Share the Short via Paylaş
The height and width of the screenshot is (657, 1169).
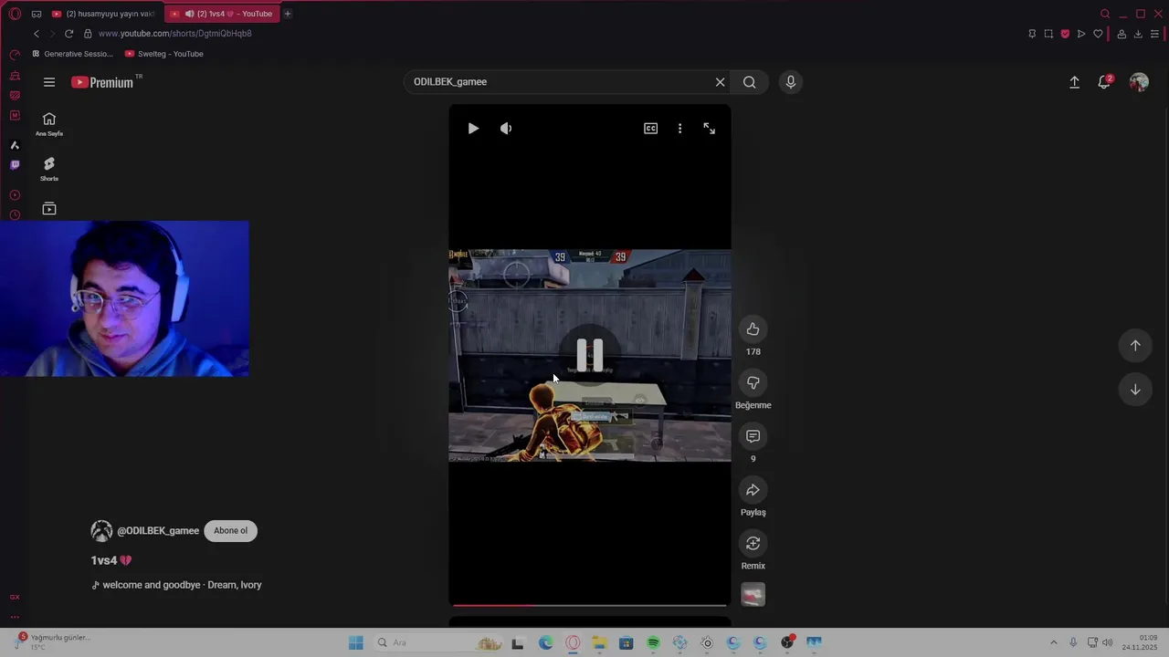point(753,490)
